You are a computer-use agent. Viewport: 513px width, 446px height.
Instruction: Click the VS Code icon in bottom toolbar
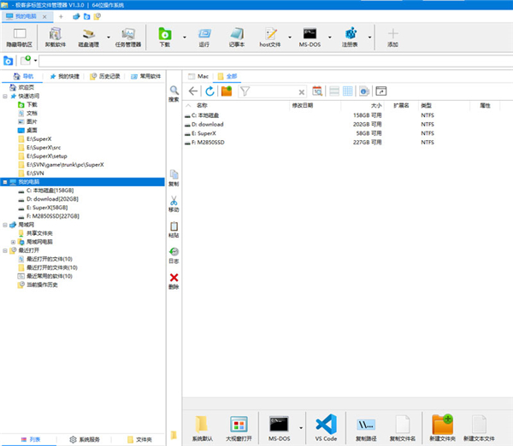[325, 425]
